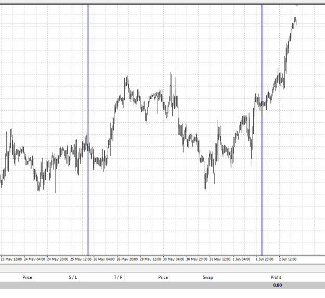Click the S / L column header

[x=73, y=277]
